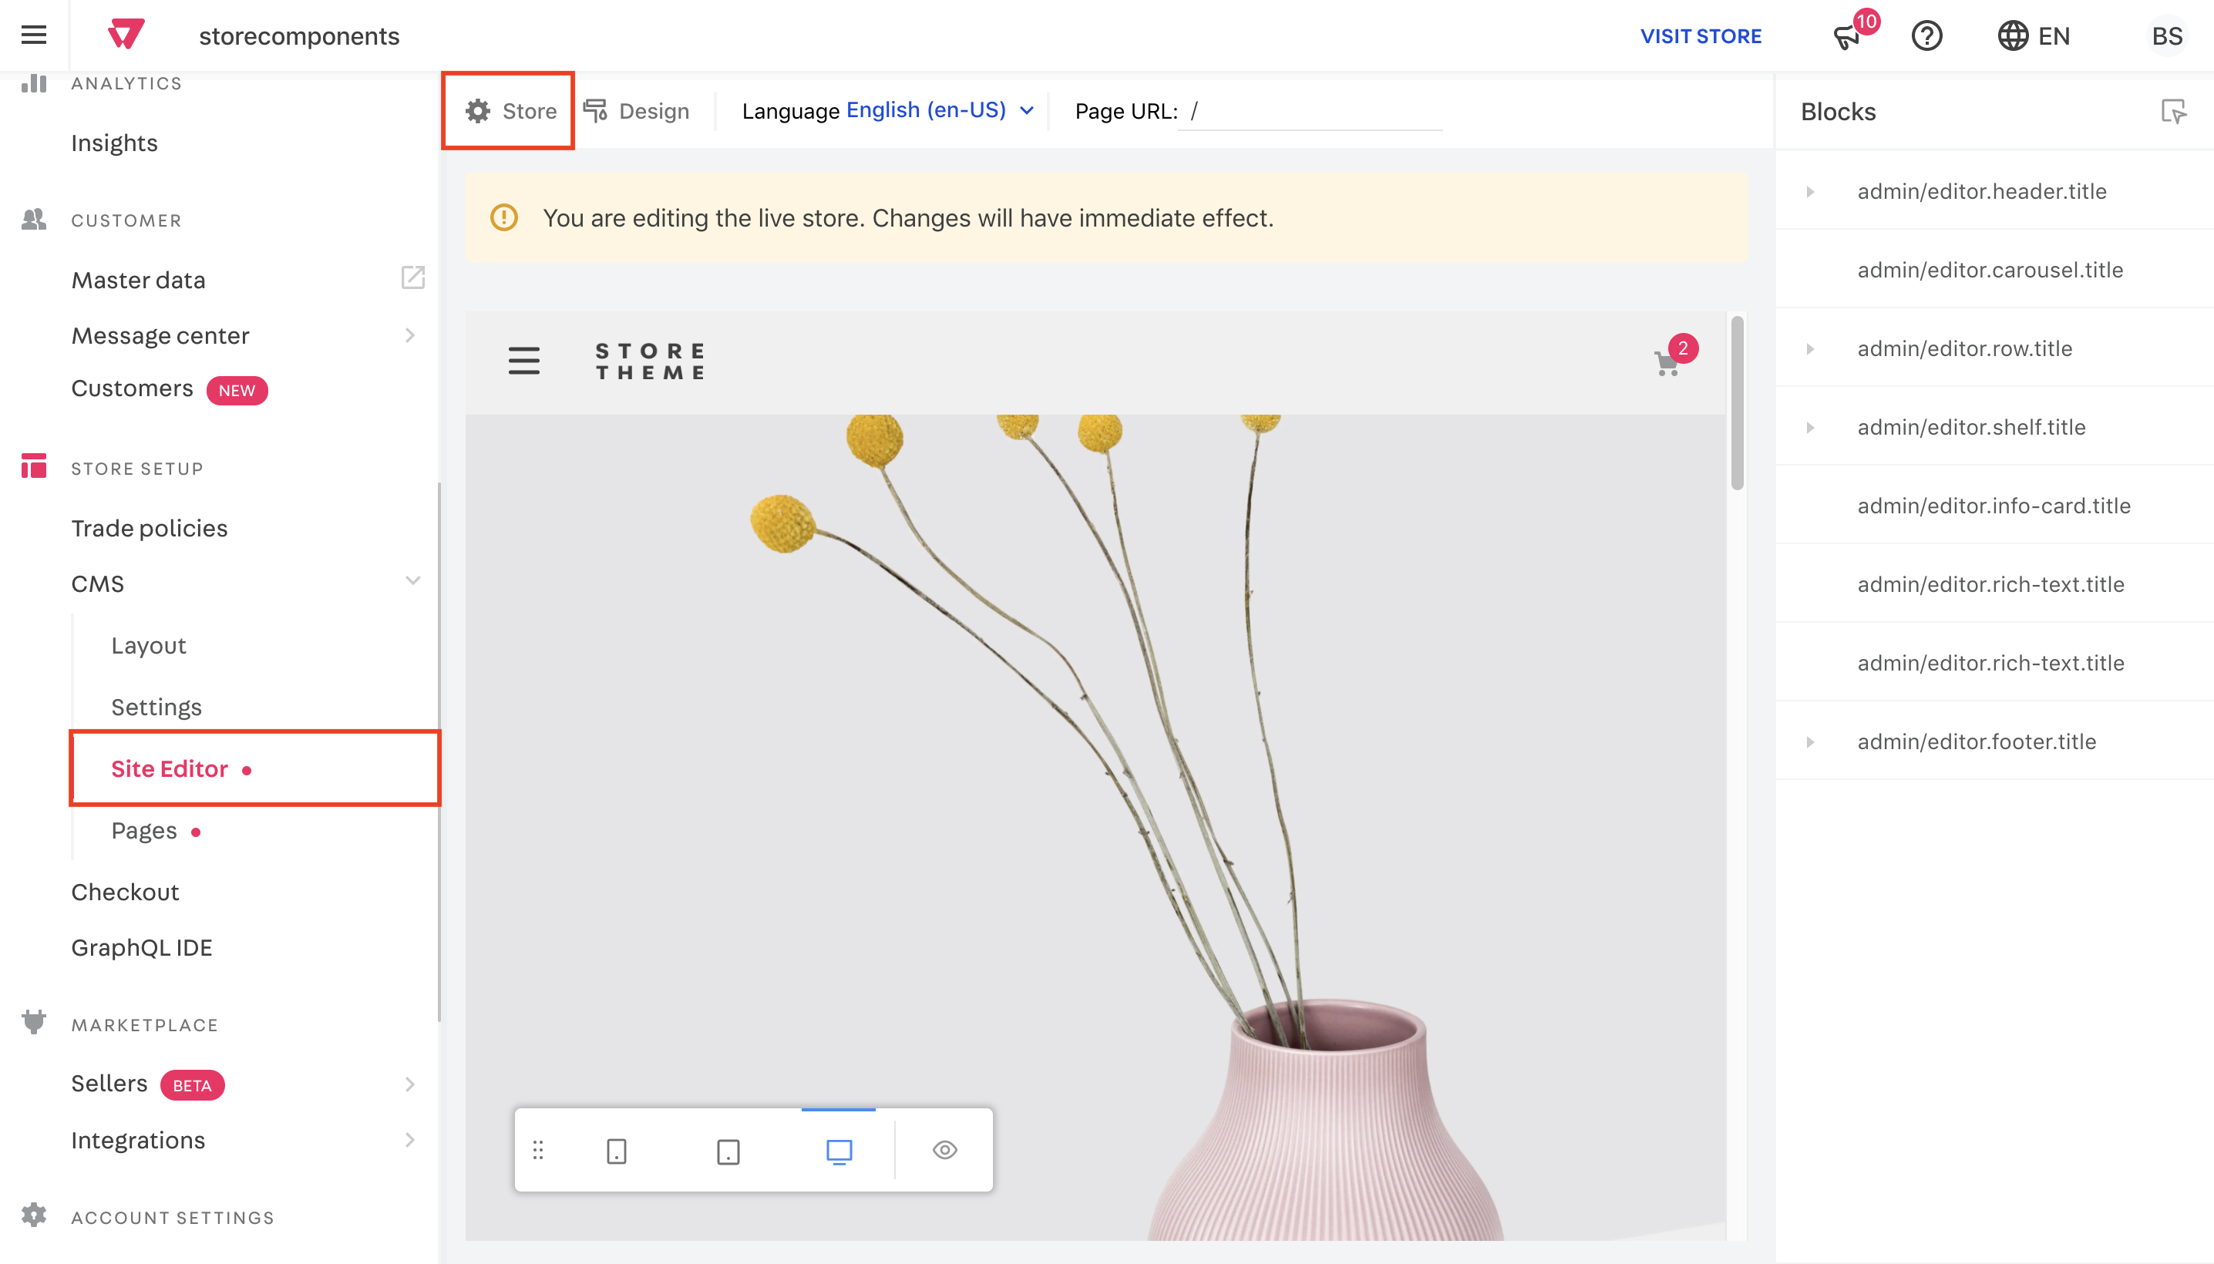Click the storecomponents account name

pyautogui.click(x=298, y=36)
